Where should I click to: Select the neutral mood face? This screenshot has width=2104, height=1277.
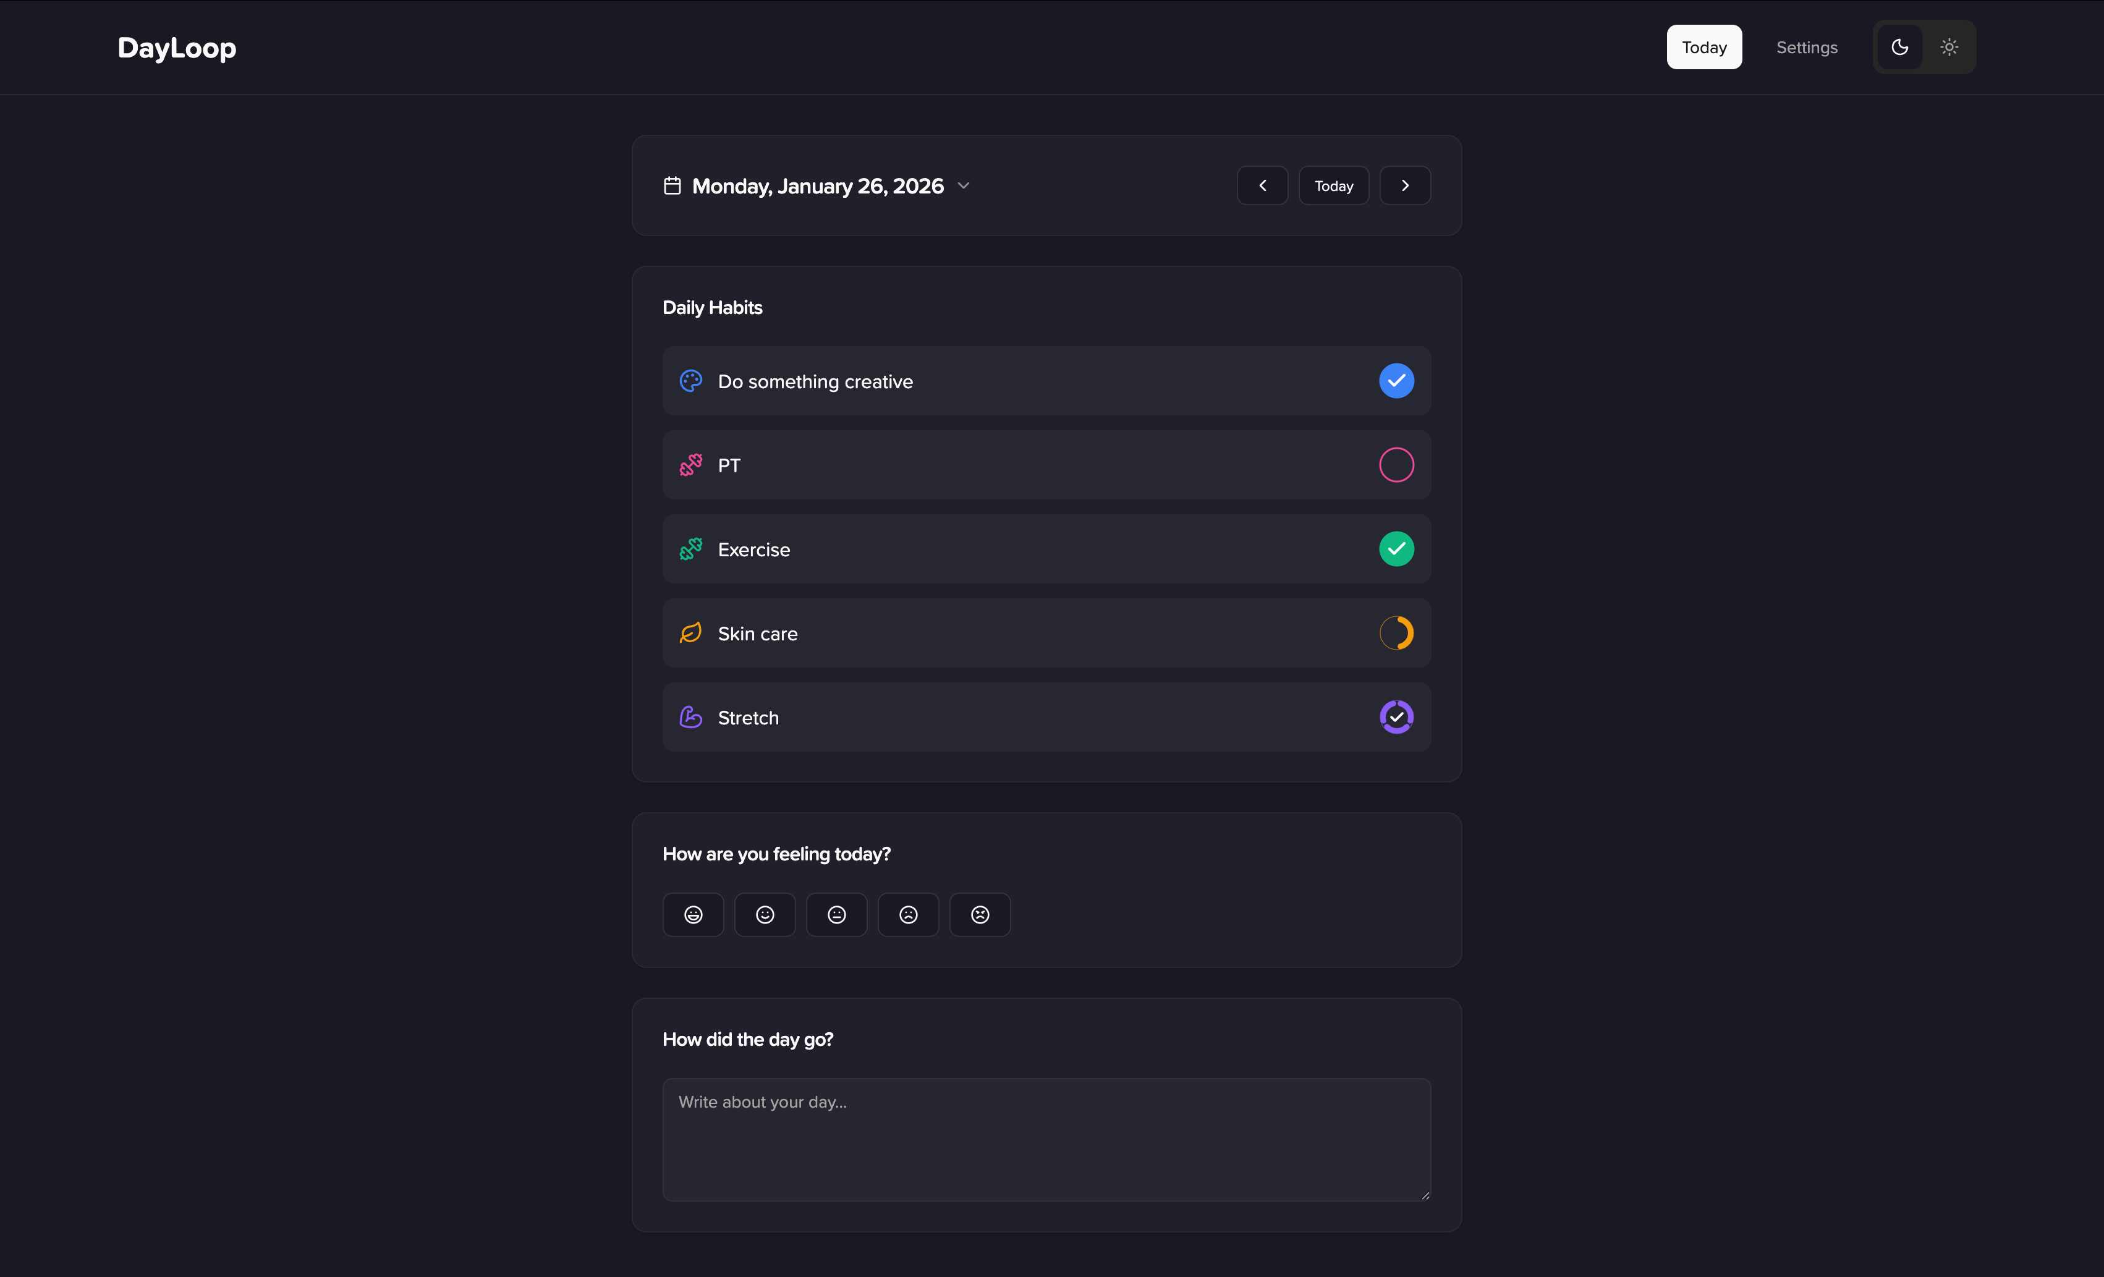pos(836,915)
